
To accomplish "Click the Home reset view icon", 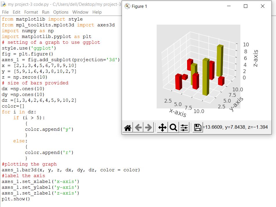I will point(128,128).
